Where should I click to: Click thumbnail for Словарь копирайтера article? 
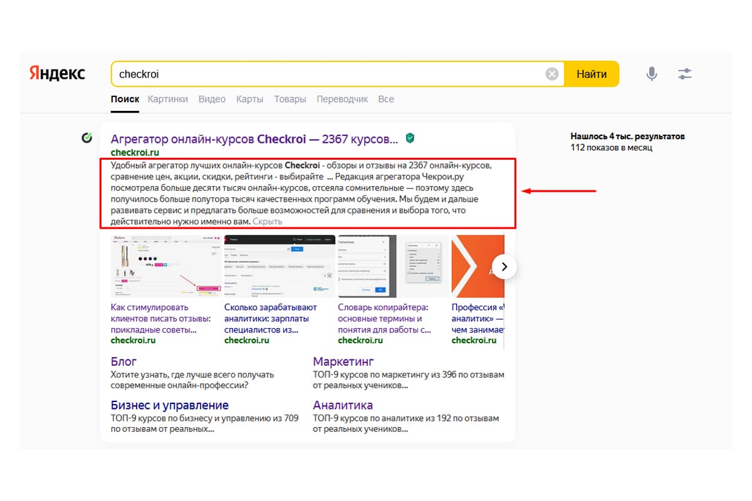[x=393, y=266]
